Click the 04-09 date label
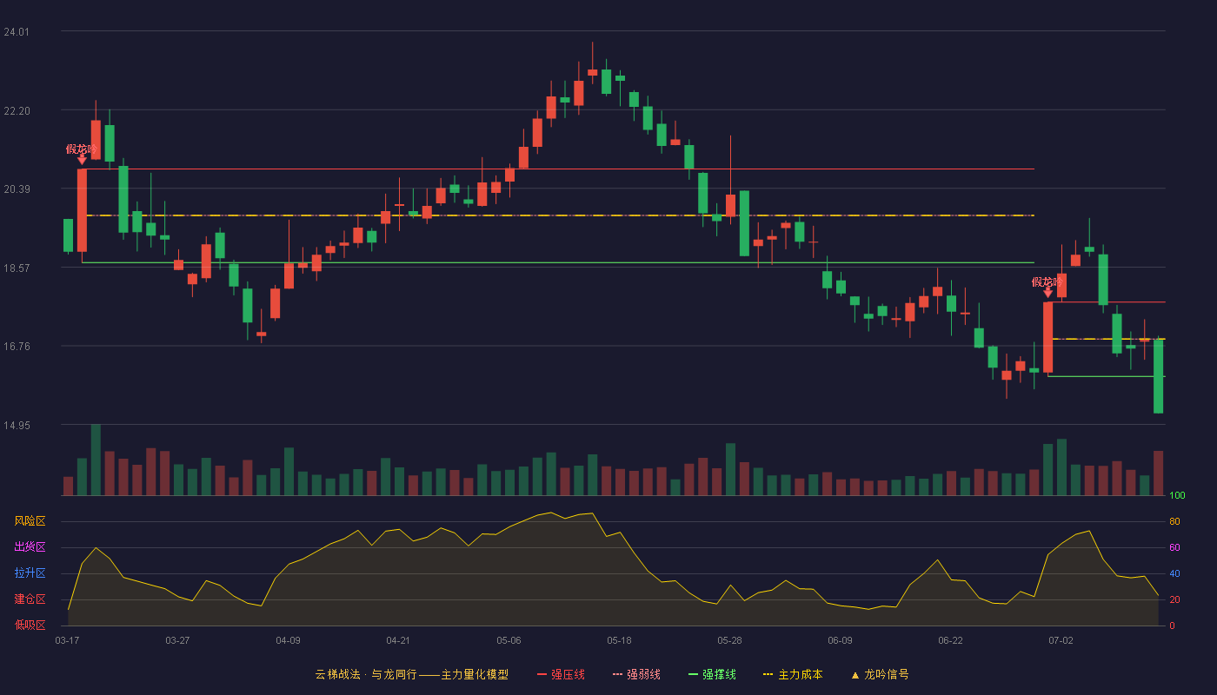This screenshot has height=695, width=1217. click(x=288, y=640)
